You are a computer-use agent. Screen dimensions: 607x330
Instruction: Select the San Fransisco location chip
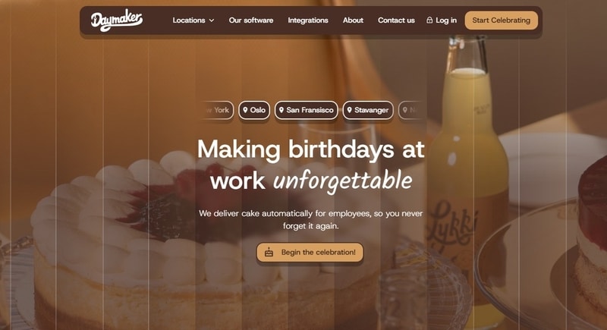coord(307,110)
